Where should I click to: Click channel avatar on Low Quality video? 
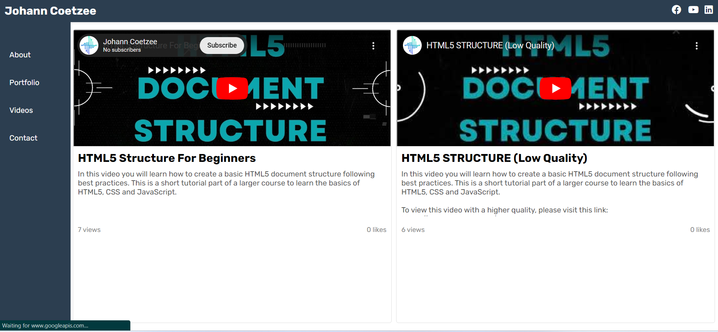[x=412, y=45]
